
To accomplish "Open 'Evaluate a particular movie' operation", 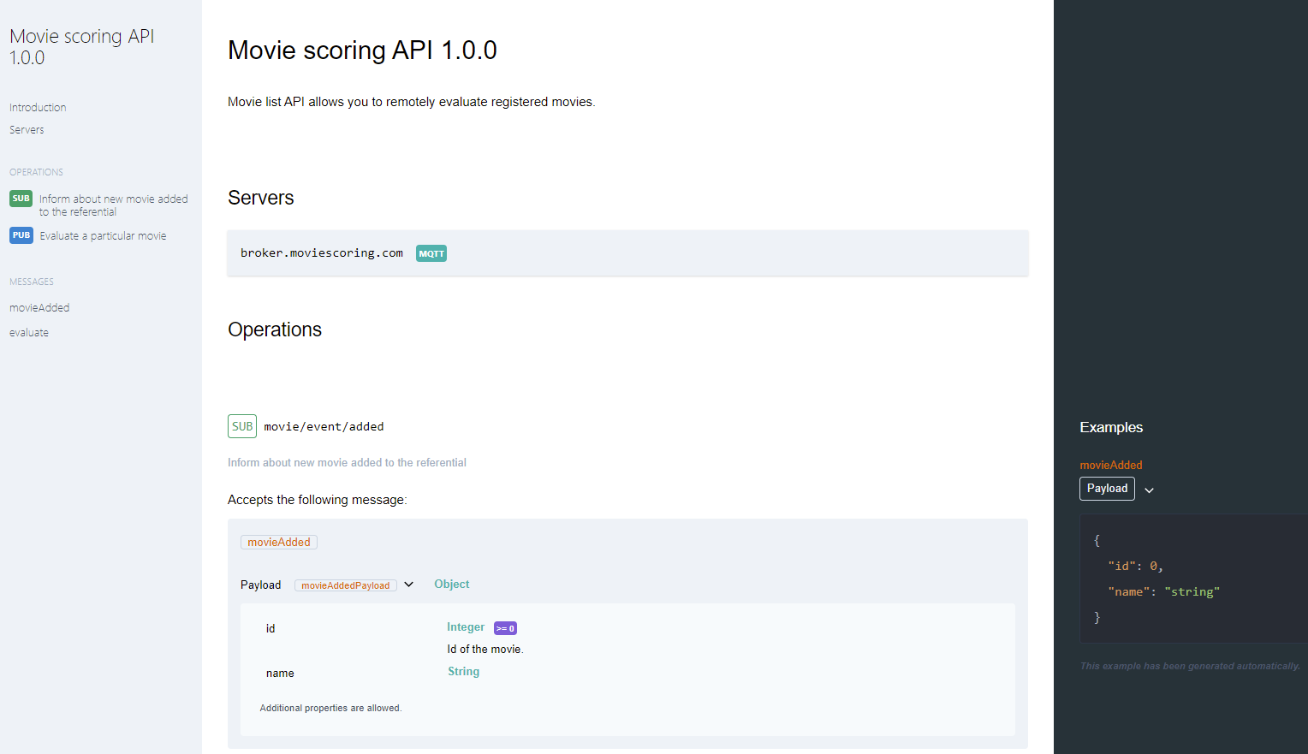I will (x=103, y=236).
